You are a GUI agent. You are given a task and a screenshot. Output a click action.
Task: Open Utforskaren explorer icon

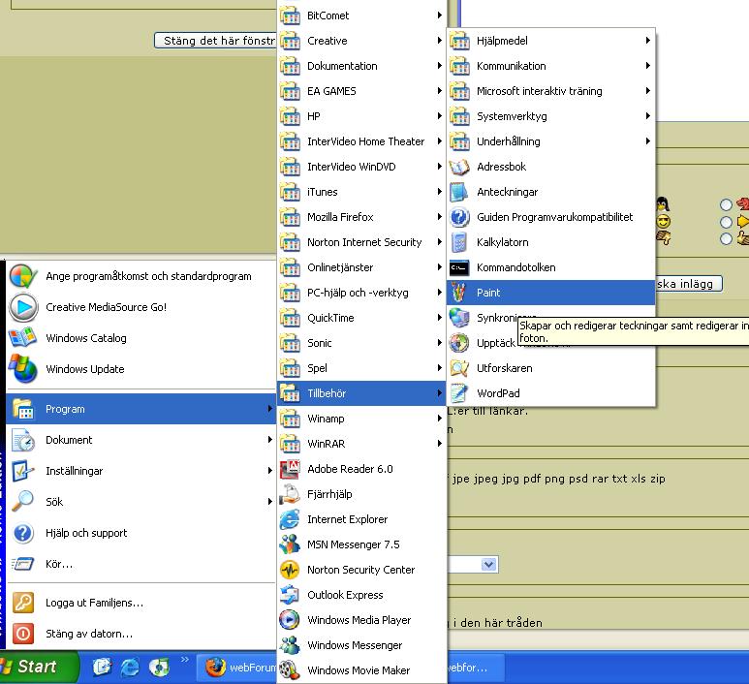click(x=459, y=368)
